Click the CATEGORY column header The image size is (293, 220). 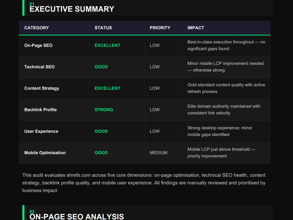(36, 28)
